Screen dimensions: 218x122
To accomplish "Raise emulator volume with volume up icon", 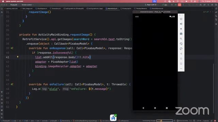I will pos(181,24).
